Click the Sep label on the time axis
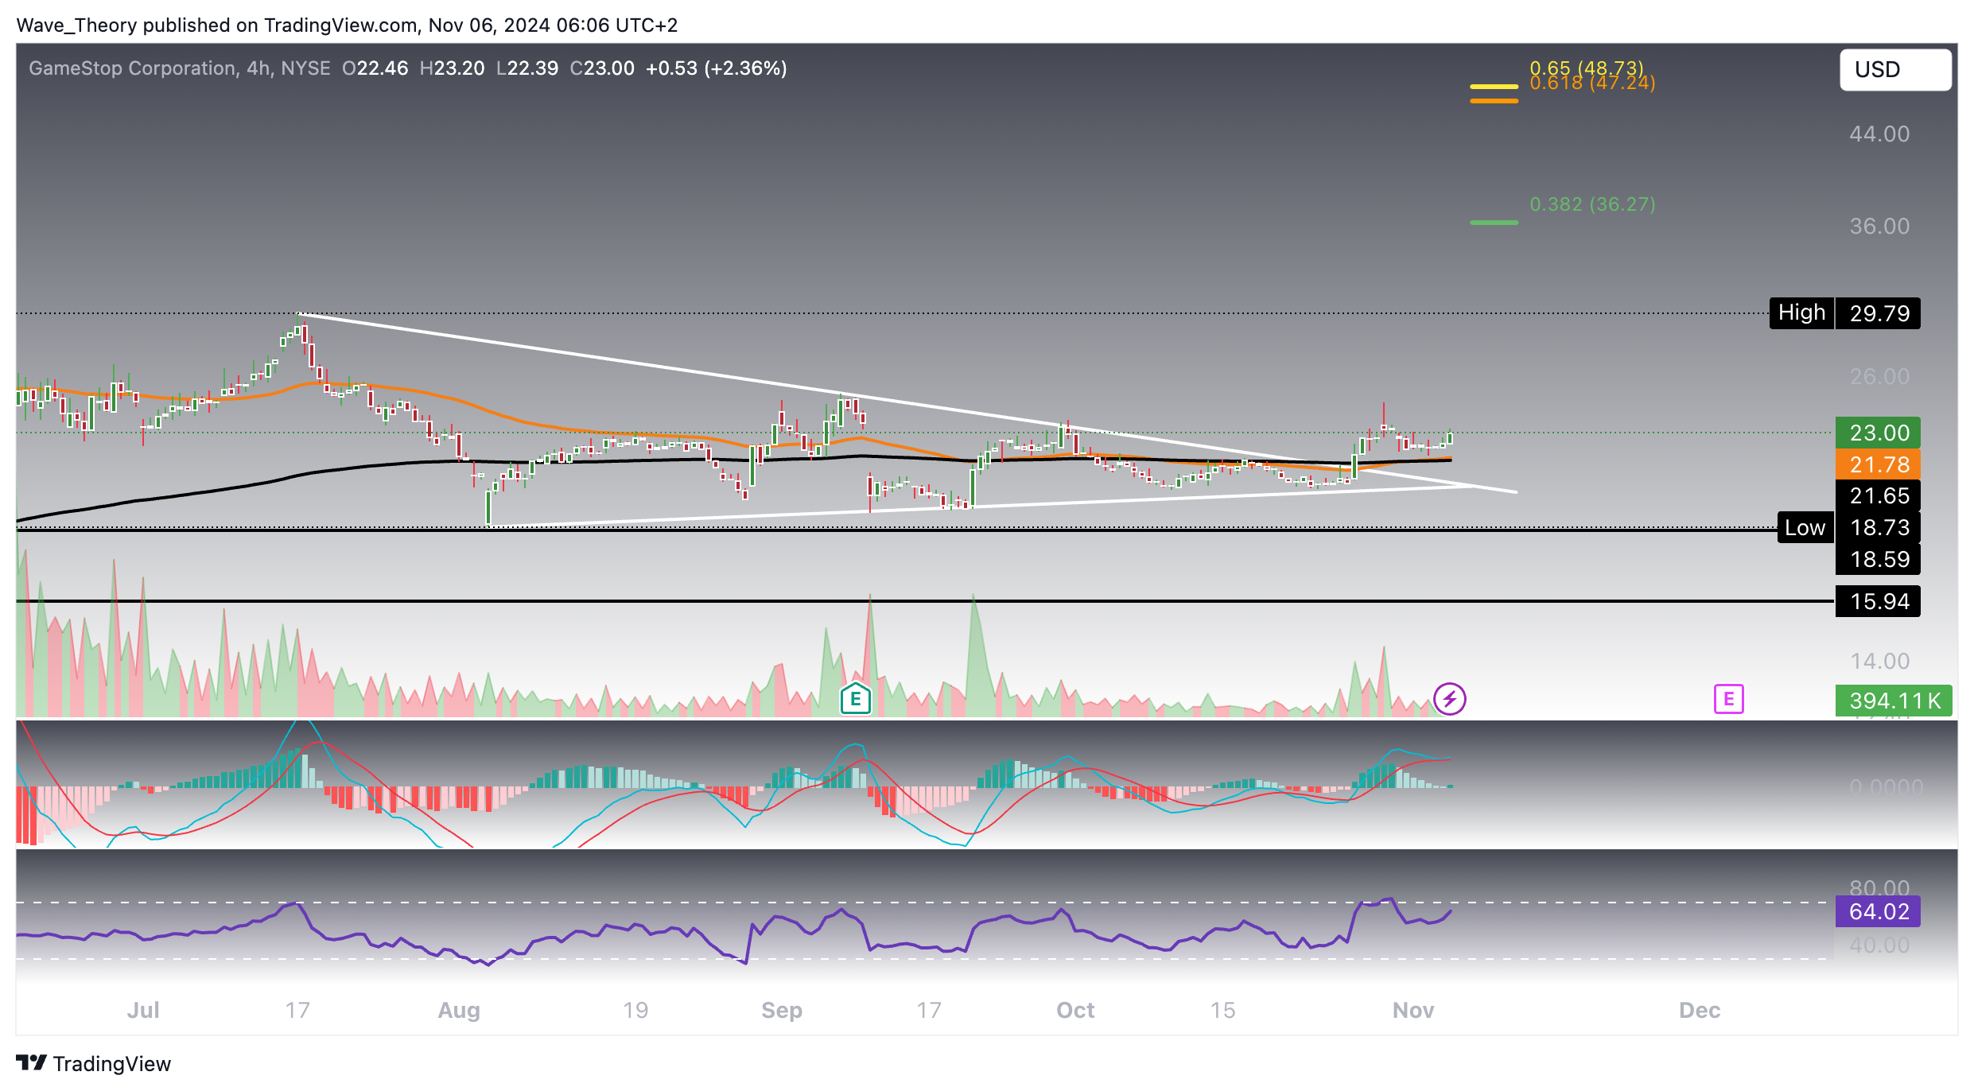Viewport: 1974px width, 1091px height. 782,1010
